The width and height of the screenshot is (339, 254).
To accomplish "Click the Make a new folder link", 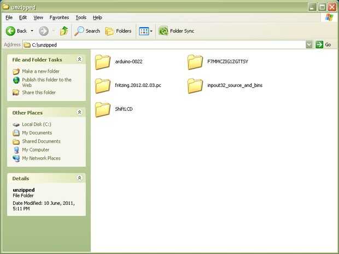I will [40, 71].
